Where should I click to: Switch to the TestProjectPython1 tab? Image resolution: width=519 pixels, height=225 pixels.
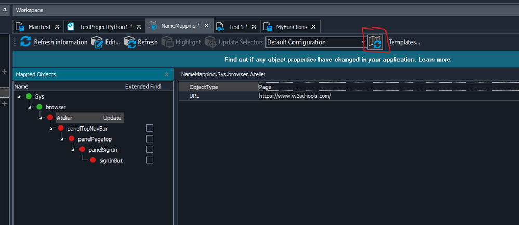pyautogui.click(x=107, y=26)
